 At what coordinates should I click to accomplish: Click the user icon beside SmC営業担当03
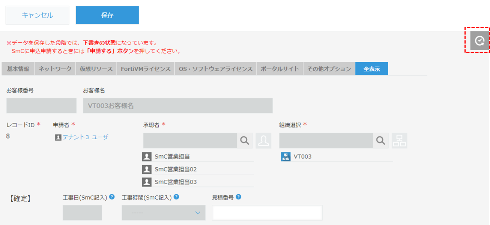coord(147,182)
